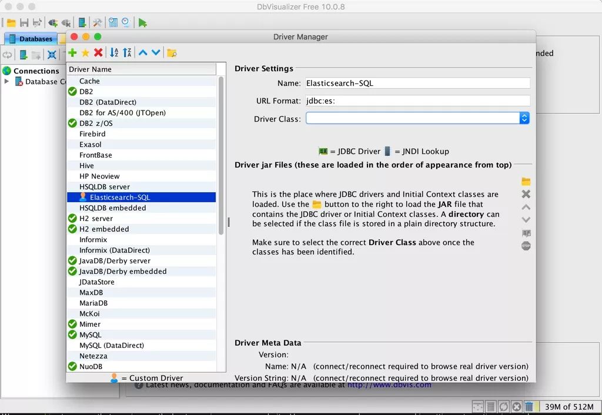Click the folder search icon in Driver Manager toolbar
Viewport: 602px width, 415px height.
point(172,53)
